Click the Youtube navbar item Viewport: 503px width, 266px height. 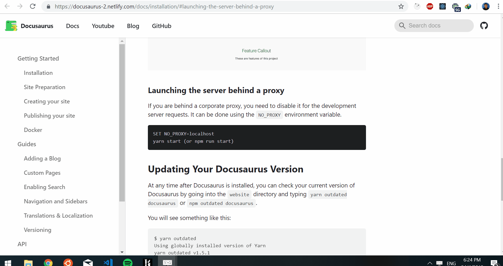tap(103, 26)
